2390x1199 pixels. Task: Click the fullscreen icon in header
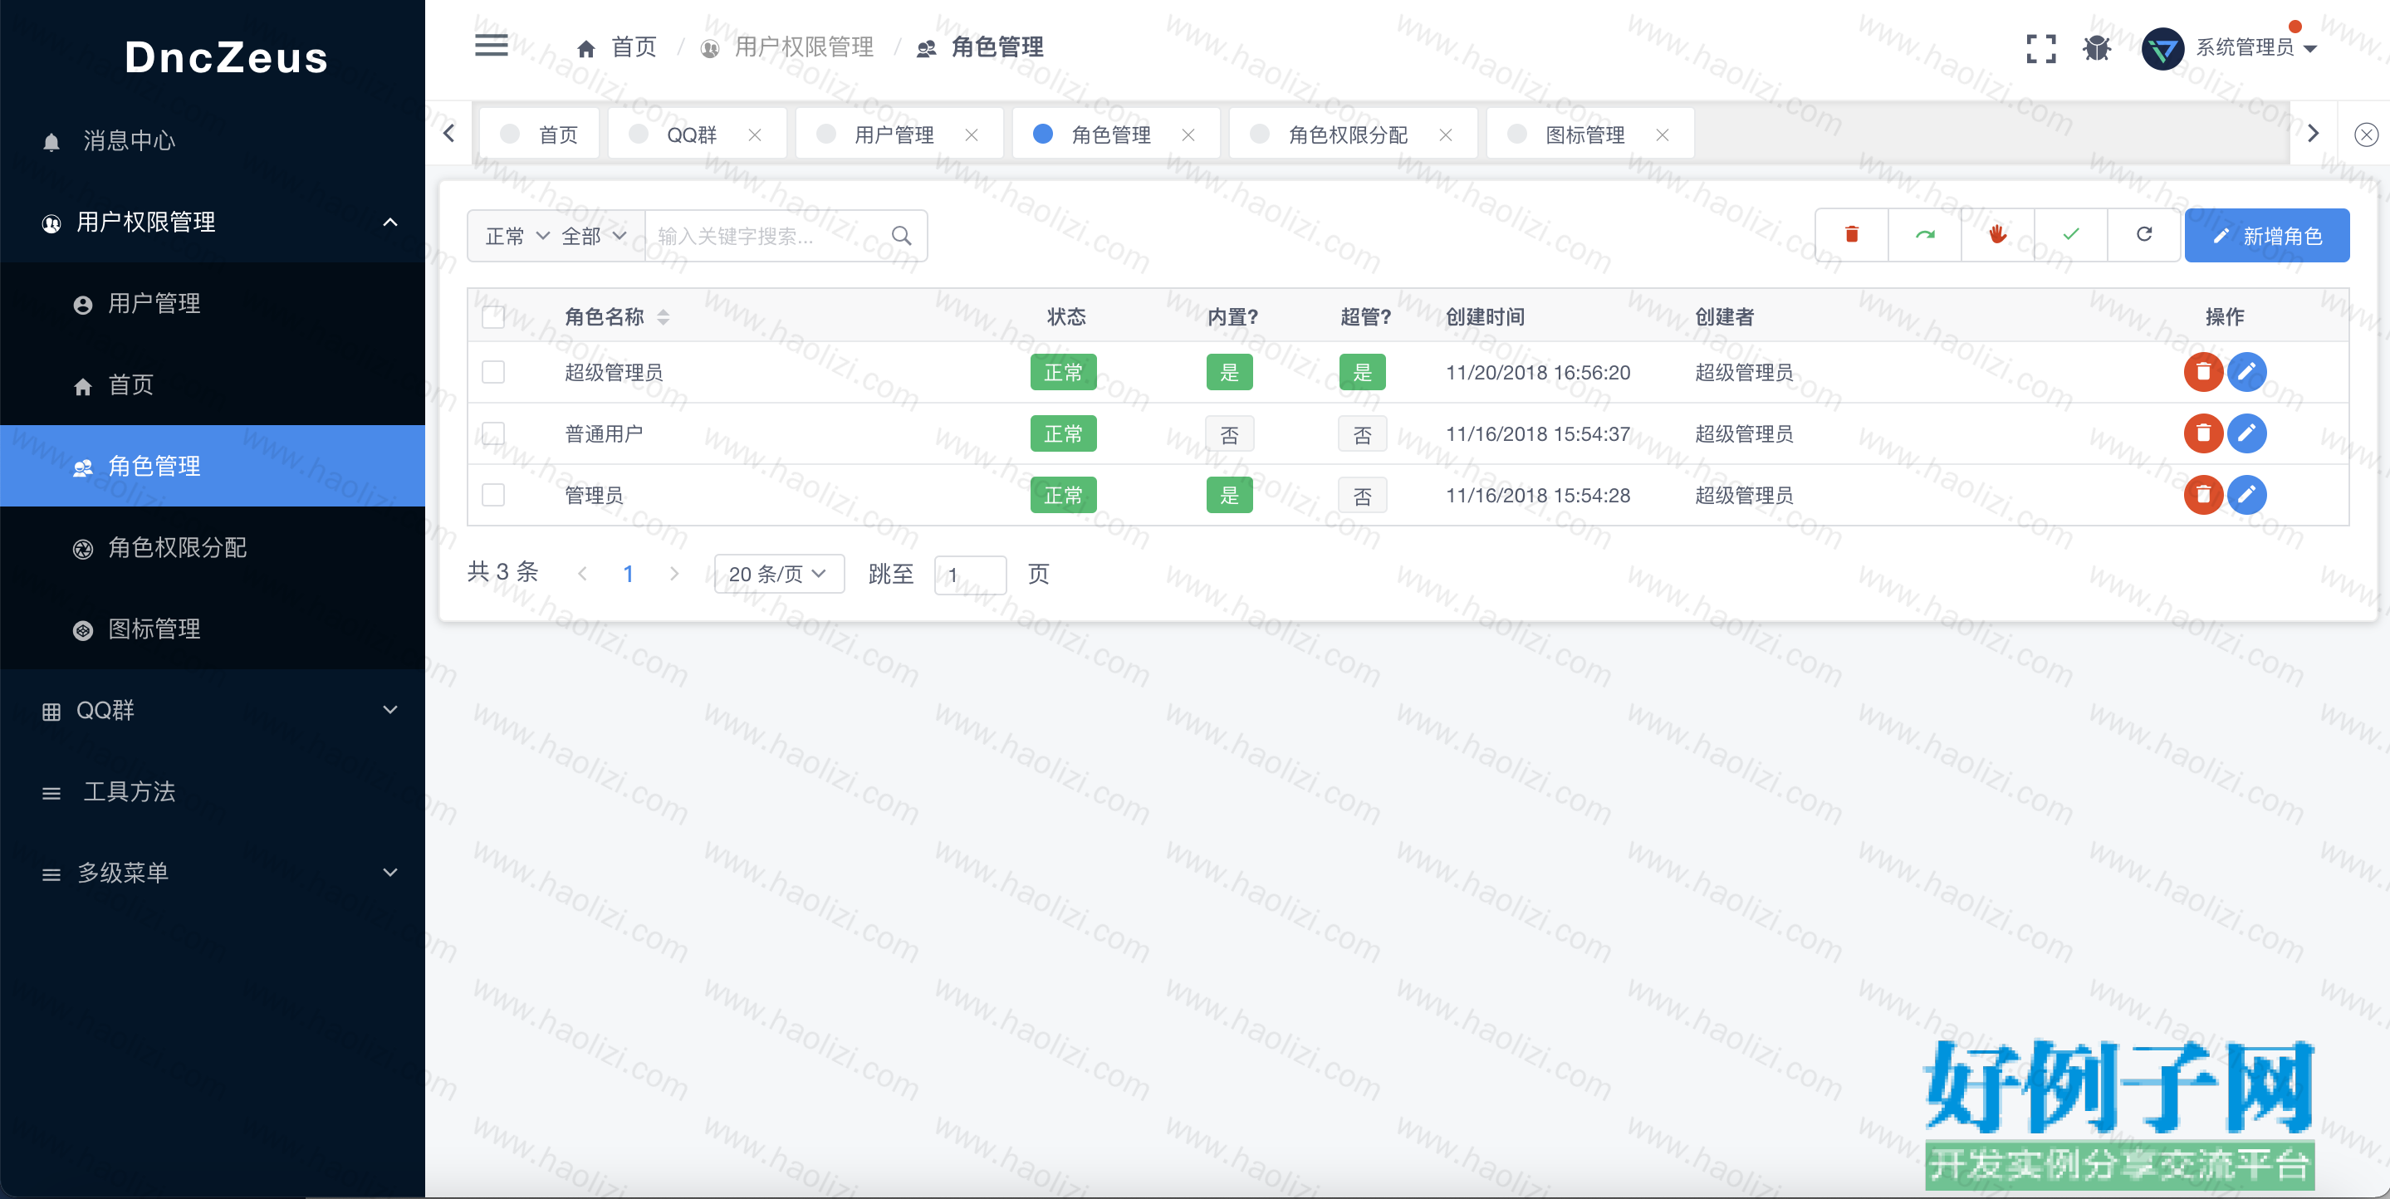(x=2040, y=48)
